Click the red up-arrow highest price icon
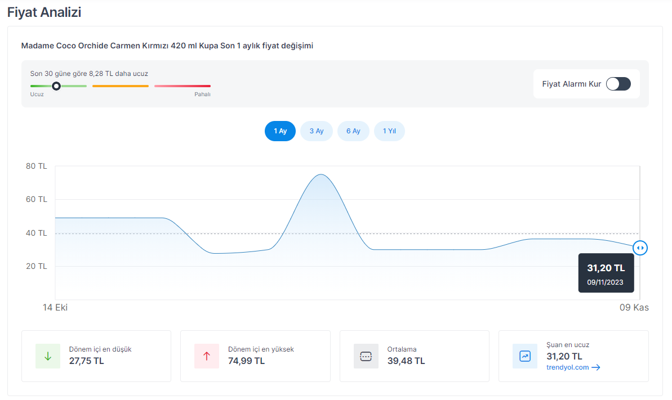672x400 pixels. click(x=207, y=356)
